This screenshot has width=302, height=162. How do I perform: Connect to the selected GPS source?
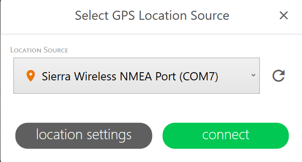click(226, 136)
